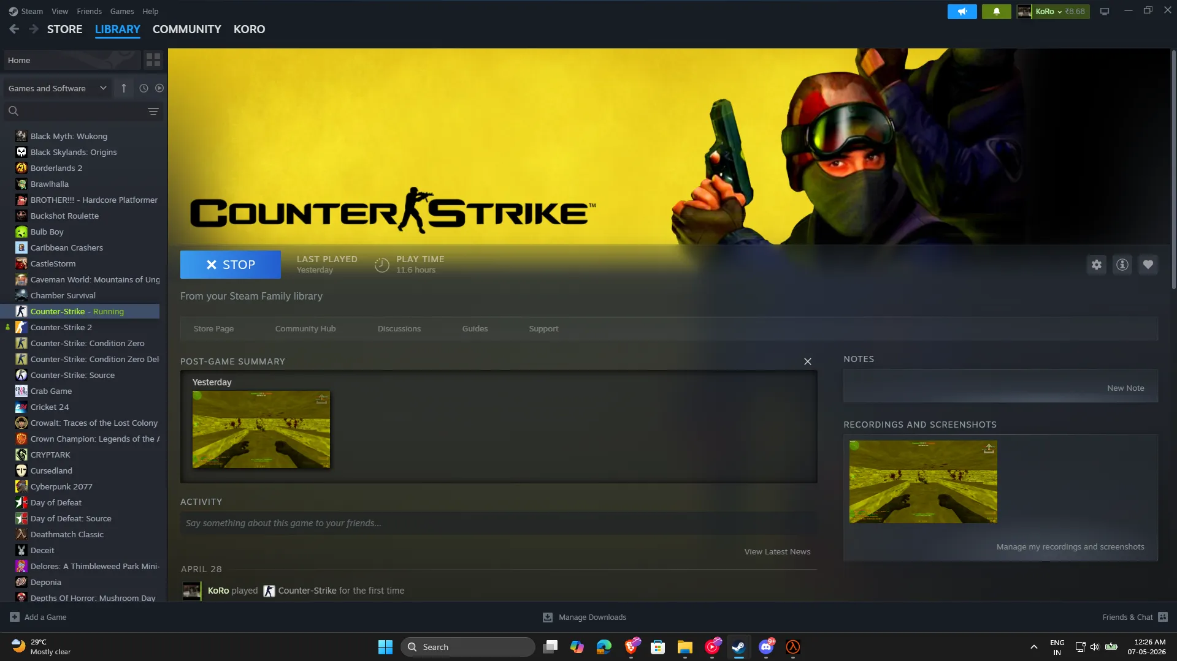1177x661 pixels.
Task: Show recent activity clock filter
Action: coord(144,88)
